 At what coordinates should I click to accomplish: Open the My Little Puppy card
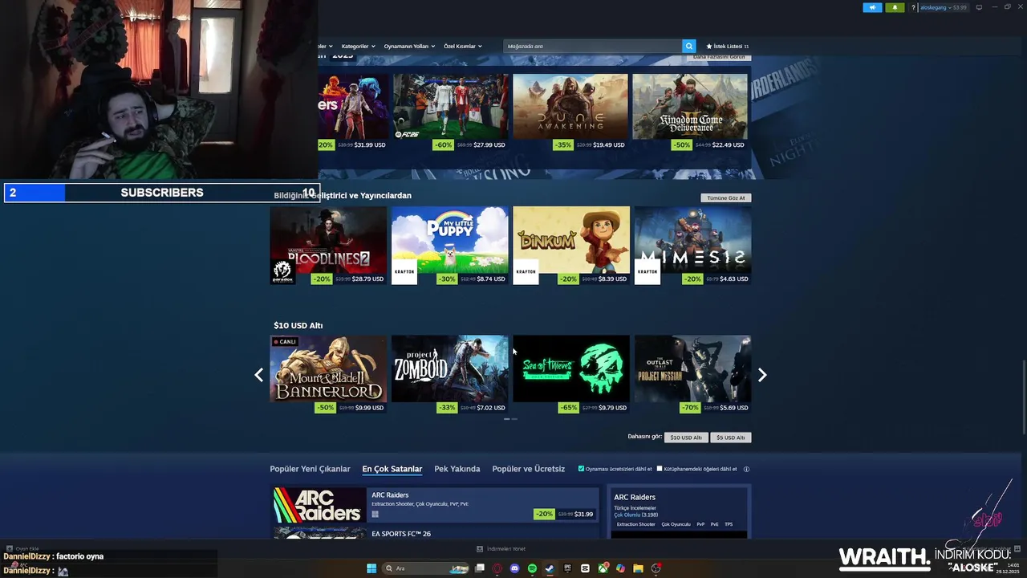(450, 246)
